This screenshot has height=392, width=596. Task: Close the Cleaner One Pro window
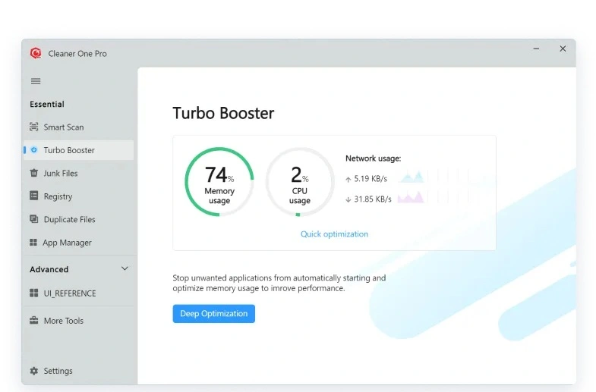pos(563,49)
